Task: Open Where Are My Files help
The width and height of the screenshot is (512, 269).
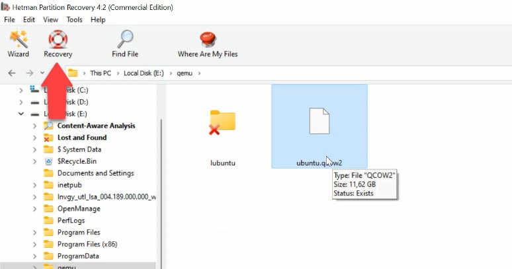Action: coord(208,44)
